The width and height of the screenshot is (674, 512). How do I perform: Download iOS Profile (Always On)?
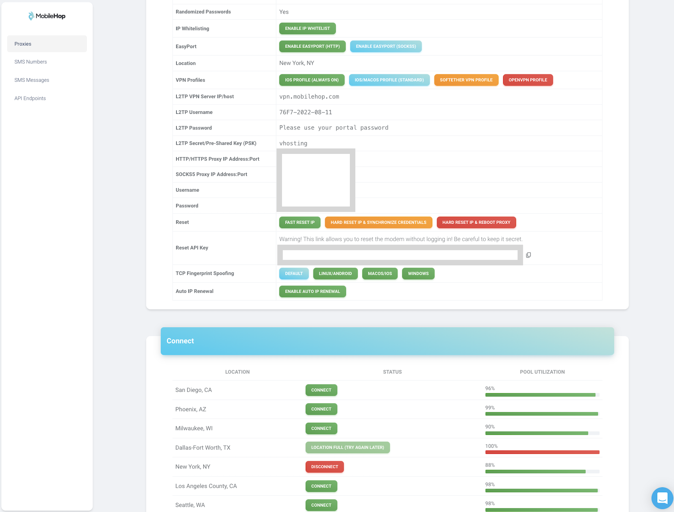pos(312,80)
